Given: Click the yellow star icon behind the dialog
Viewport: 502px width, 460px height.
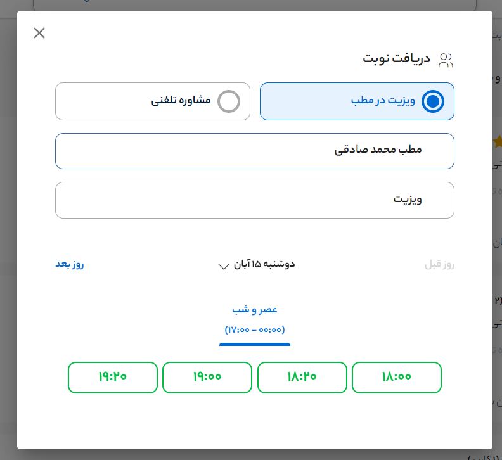Looking at the screenshot, I should pos(498,141).
